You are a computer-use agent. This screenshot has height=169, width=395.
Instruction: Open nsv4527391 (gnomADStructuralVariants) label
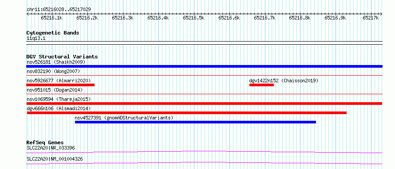[x=124, y=118]
